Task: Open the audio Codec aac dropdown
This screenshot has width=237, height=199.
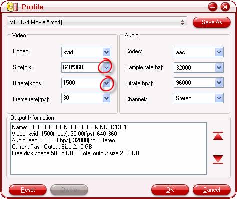Action: tap(219, 52)
